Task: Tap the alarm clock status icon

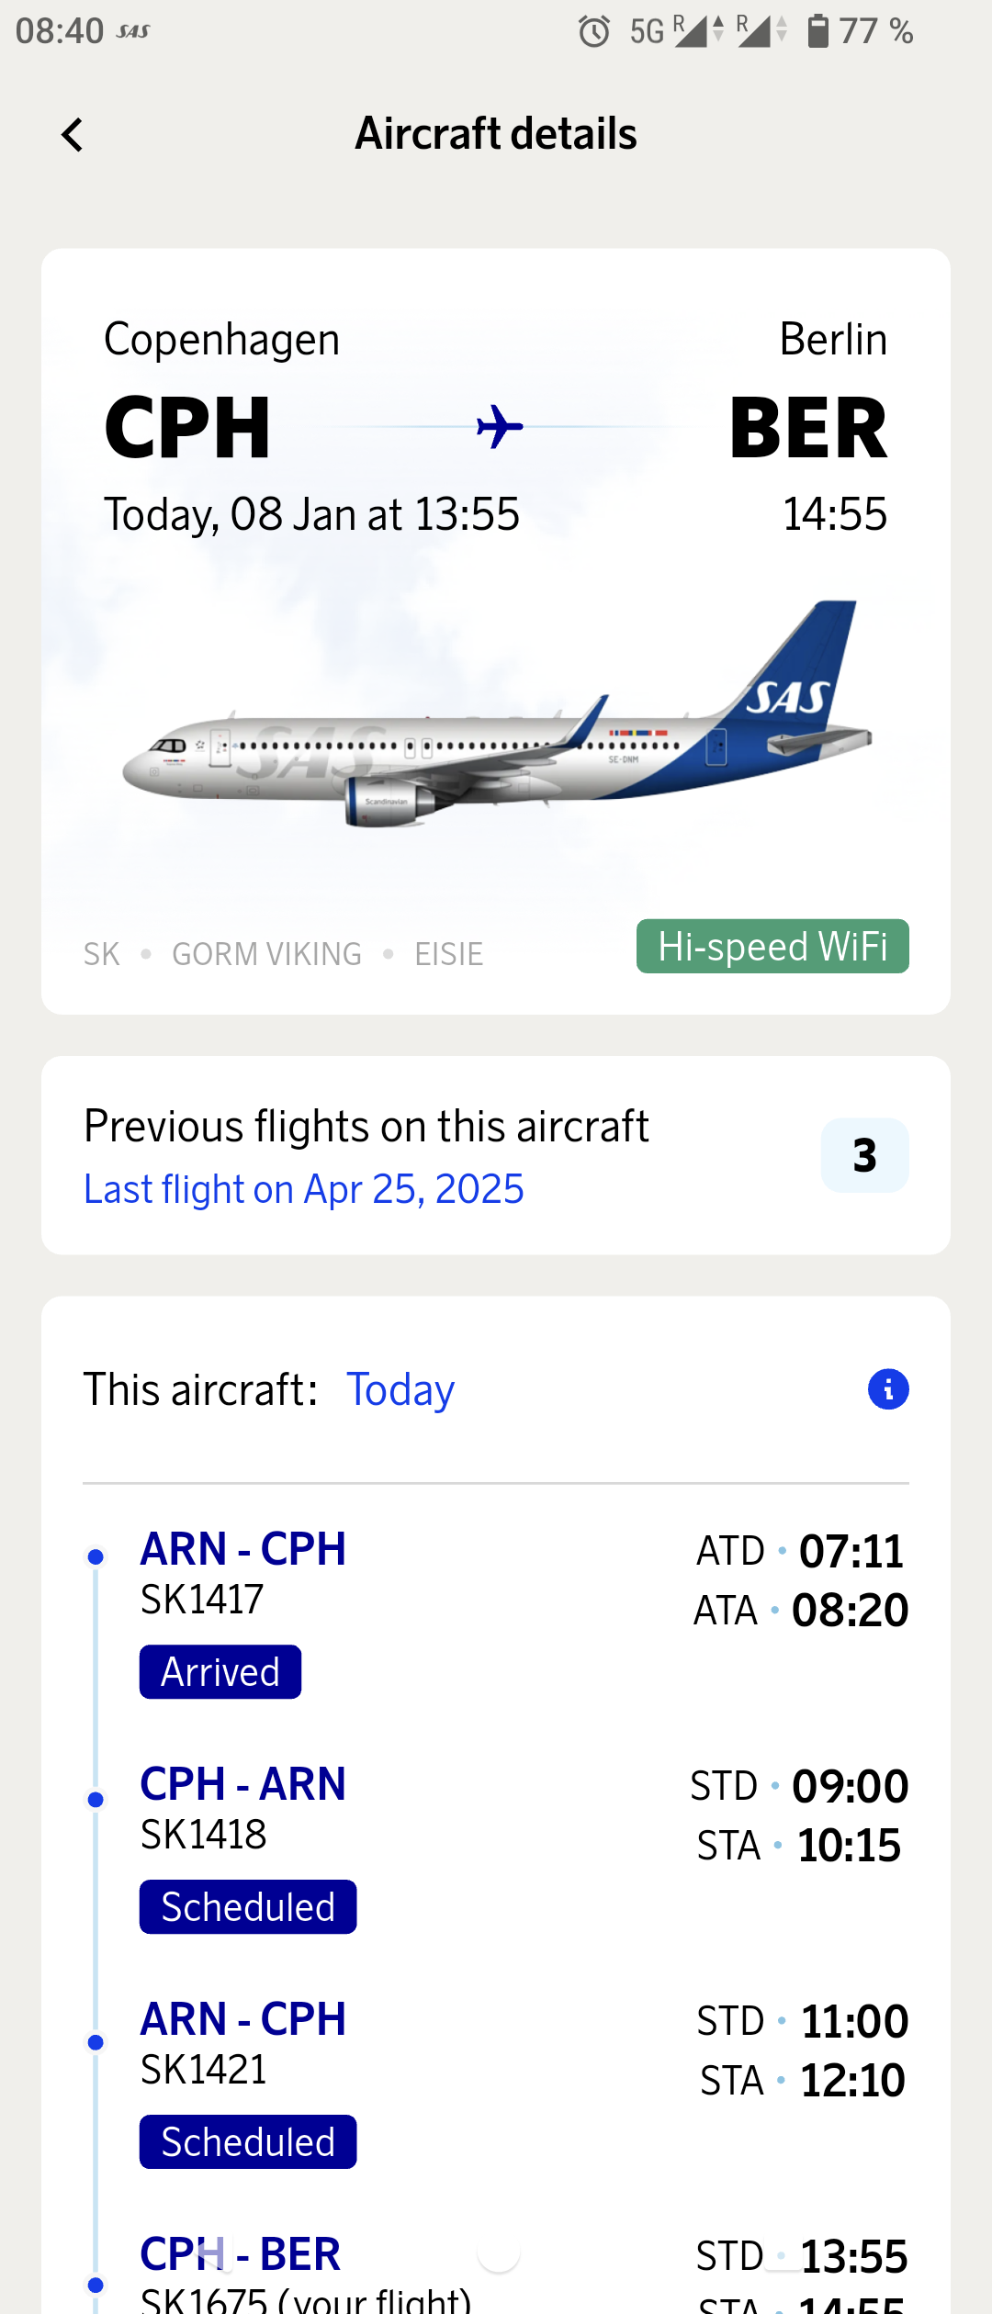Action: coord(594,32)
